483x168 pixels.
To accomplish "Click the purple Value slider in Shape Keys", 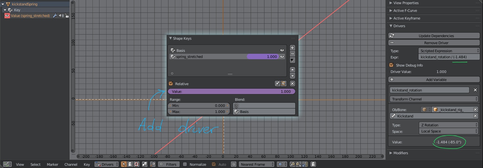I will (231, 92).
